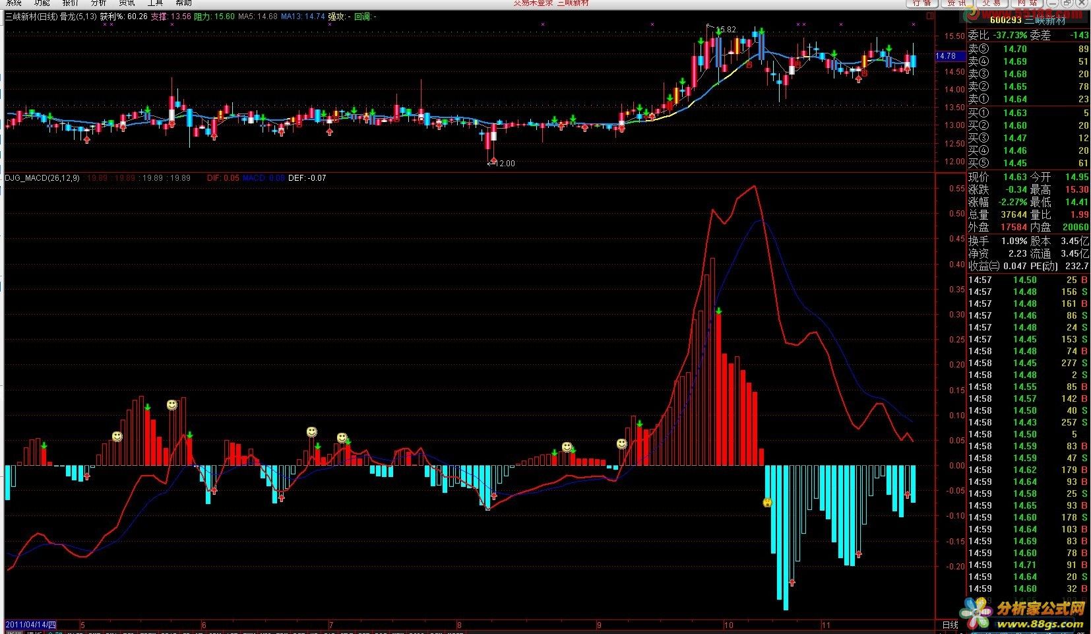Select trade row 14:58 14.43 257 S
This screenshot has height=634, width=1091.
click(x=1028, y=422)
